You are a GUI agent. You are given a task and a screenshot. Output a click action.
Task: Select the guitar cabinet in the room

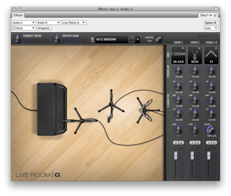click(52, 109)
